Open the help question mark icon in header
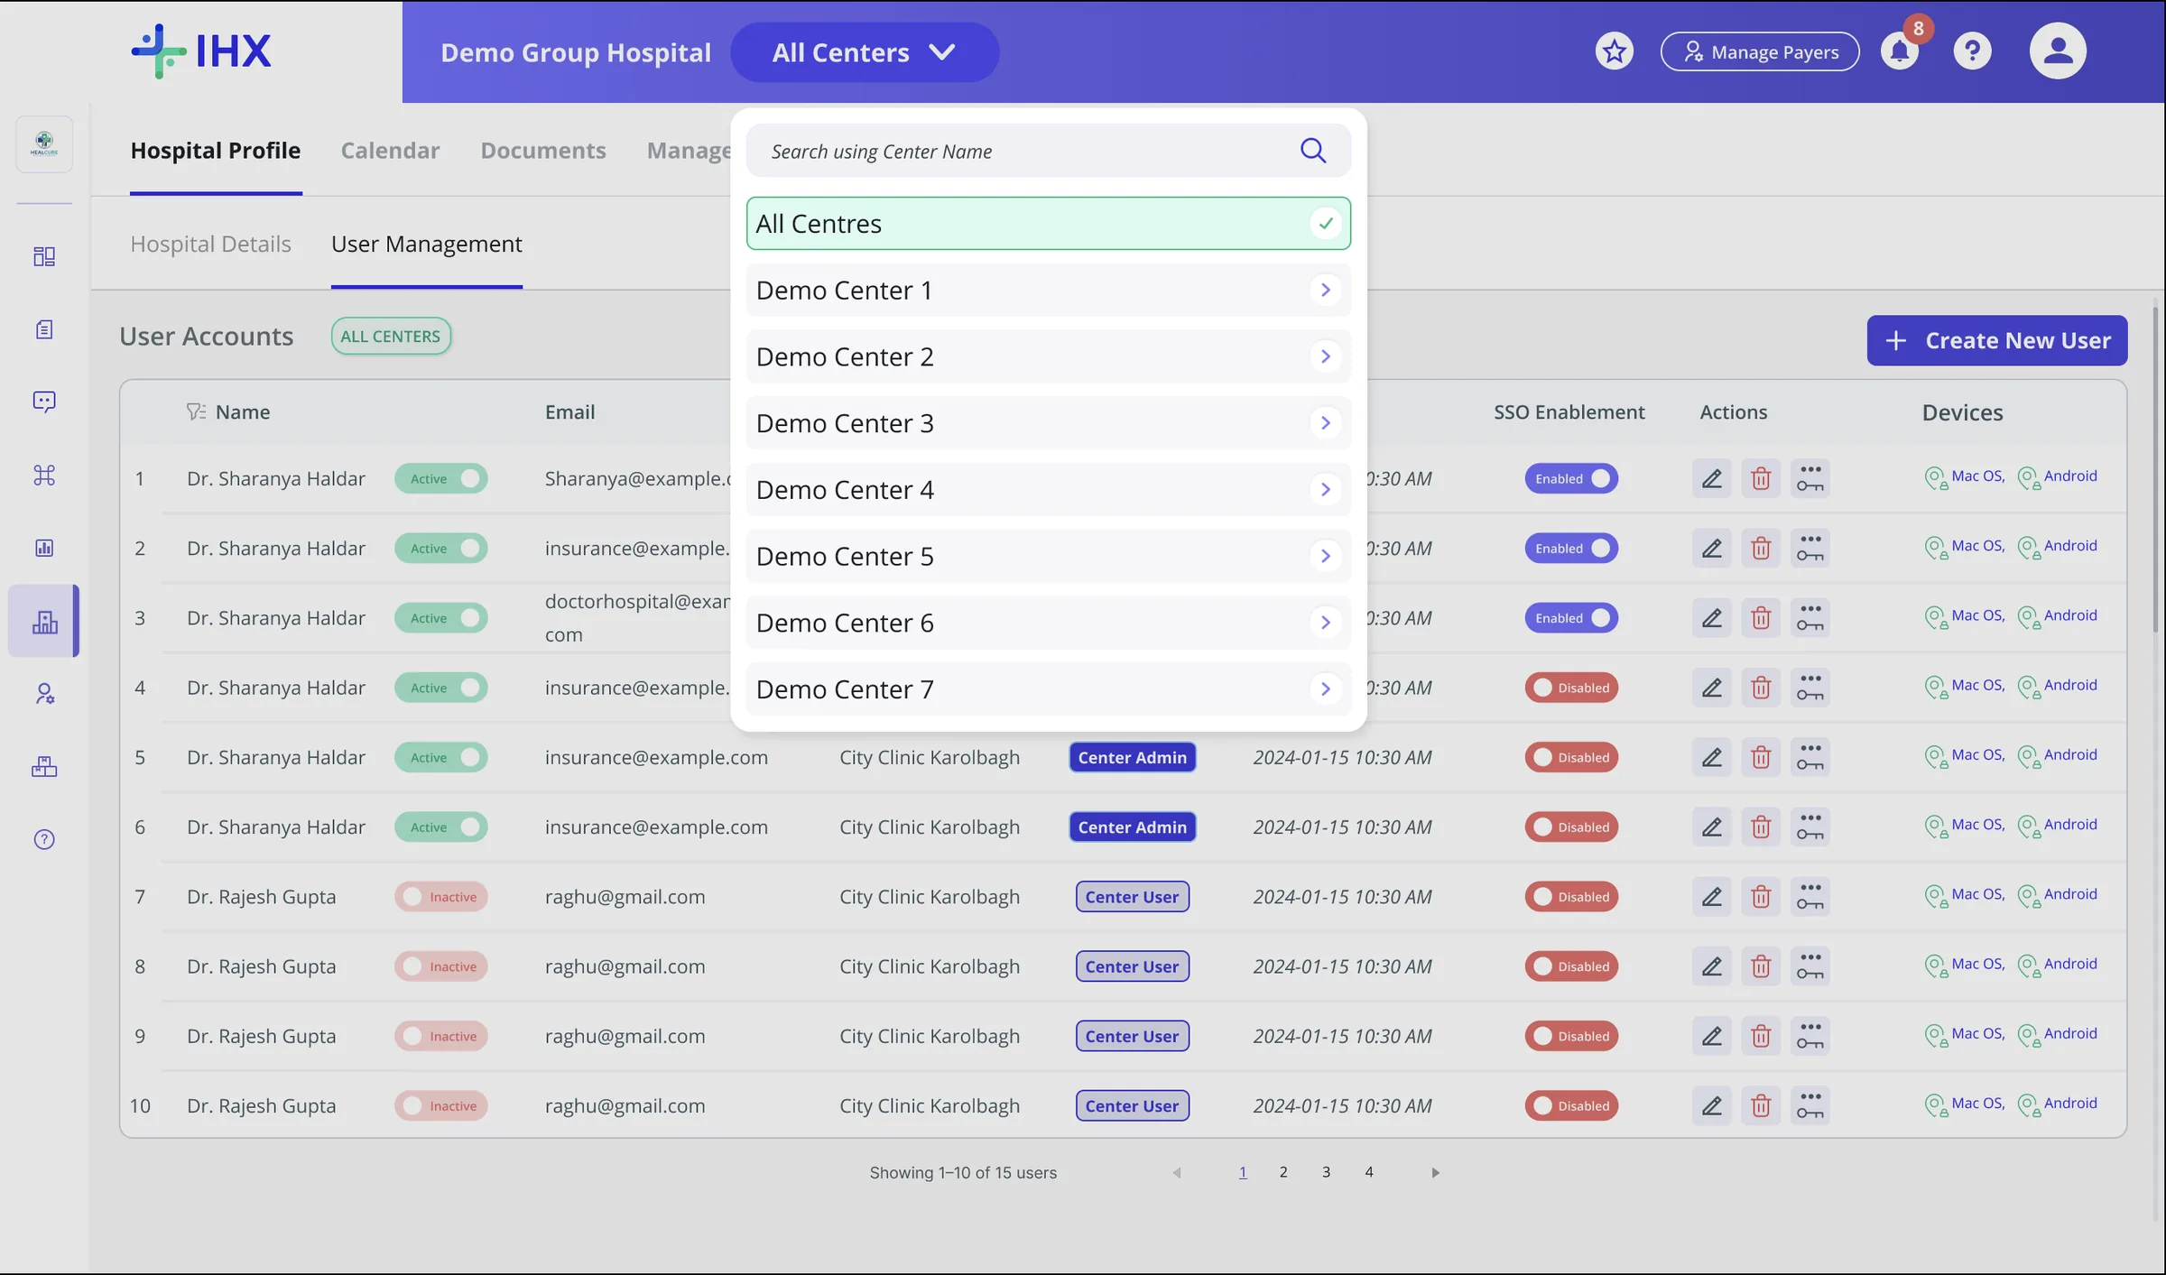 (1972, 51)
